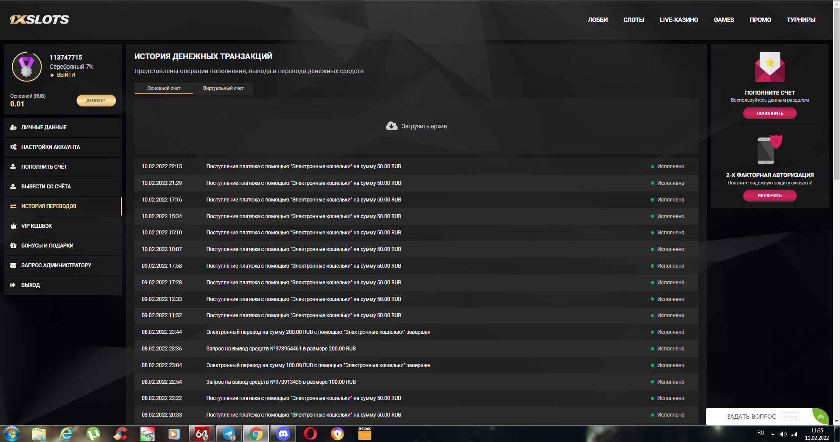Click scrollbar down arrow
This screenshot has width=840, height=442.
[836, 421]
